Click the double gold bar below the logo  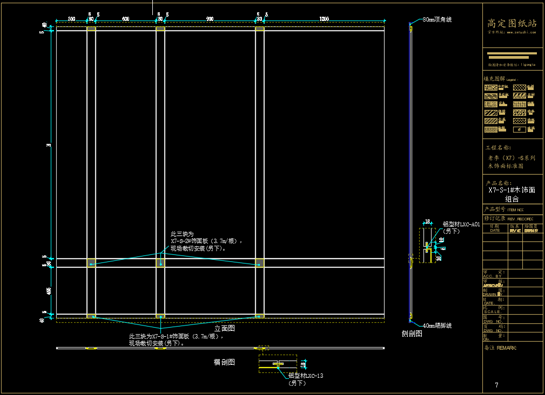coord(512,55)
